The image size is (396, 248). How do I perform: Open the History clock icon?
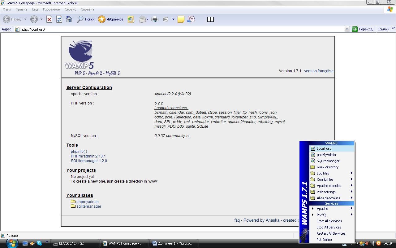131,19
